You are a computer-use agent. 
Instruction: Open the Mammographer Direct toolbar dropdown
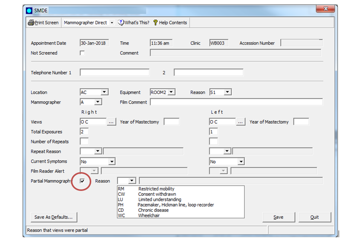112,23
